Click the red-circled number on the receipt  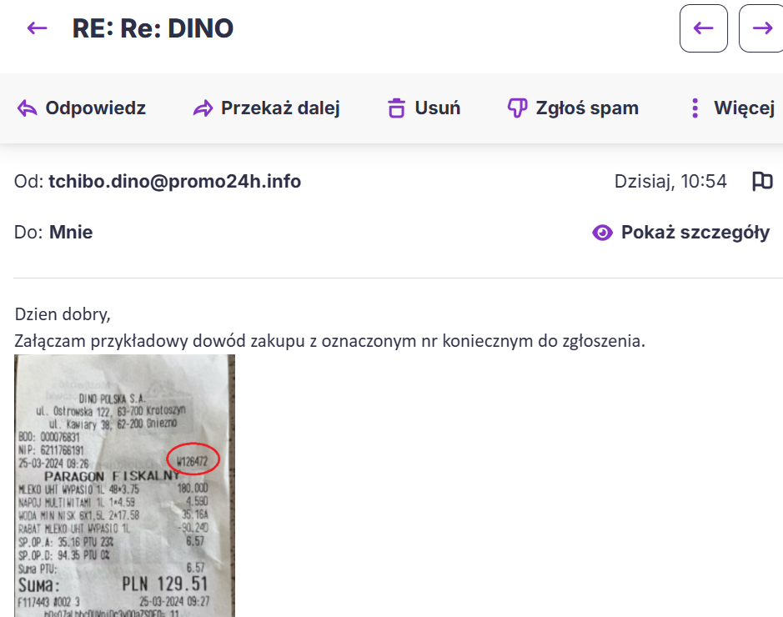point(193,459)
